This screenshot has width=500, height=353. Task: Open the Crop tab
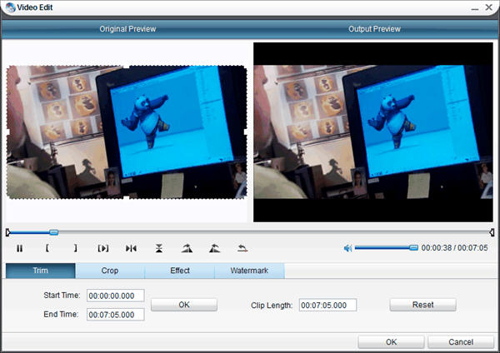click(x=110, y=271)
